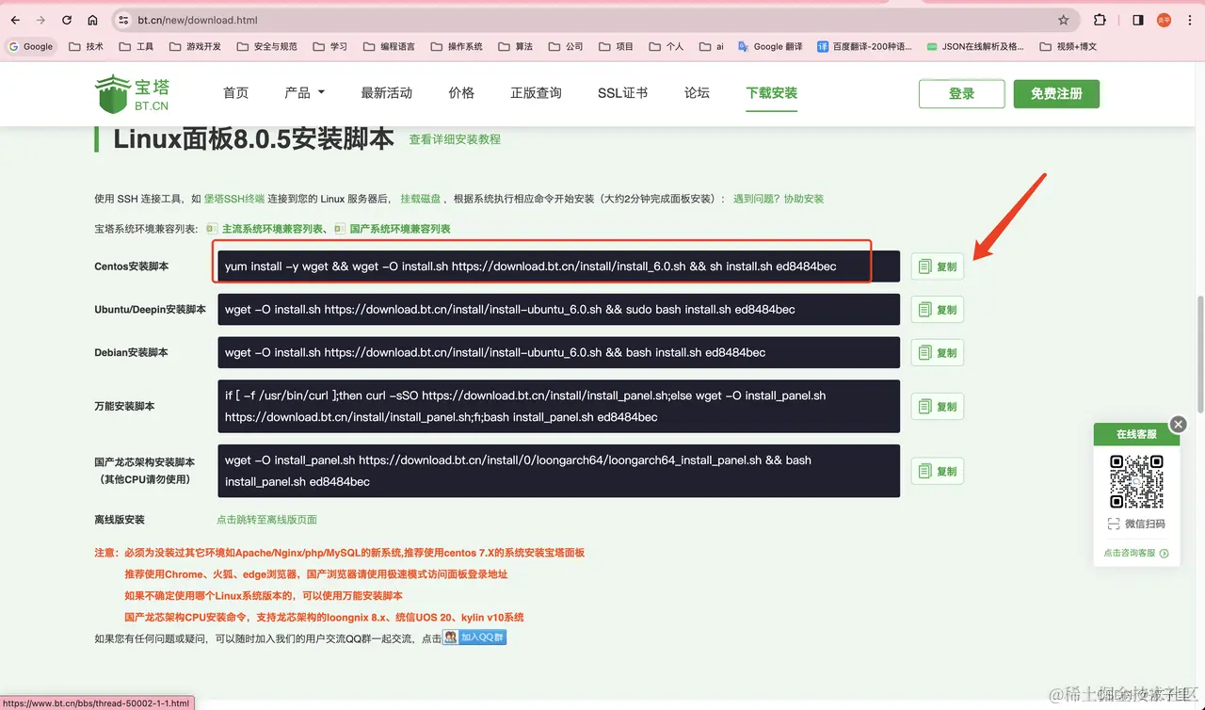Open the 个人 bookmark folder
This screenshot has height=710, width=1205.
[x=667, y=46]
